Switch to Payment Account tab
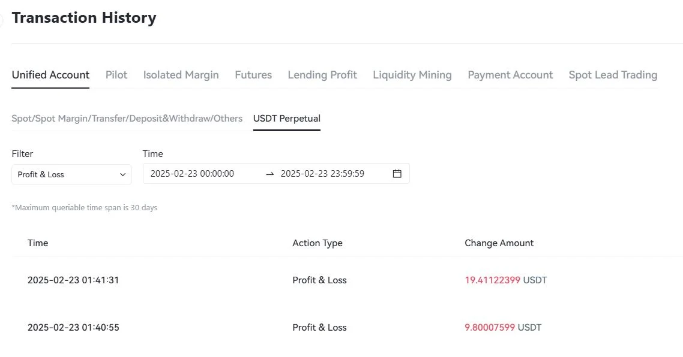This screenshot has width=683, height=357. point(510,75)
